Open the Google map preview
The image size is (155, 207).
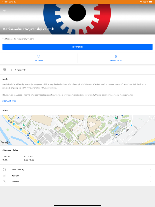click(77, 130)
